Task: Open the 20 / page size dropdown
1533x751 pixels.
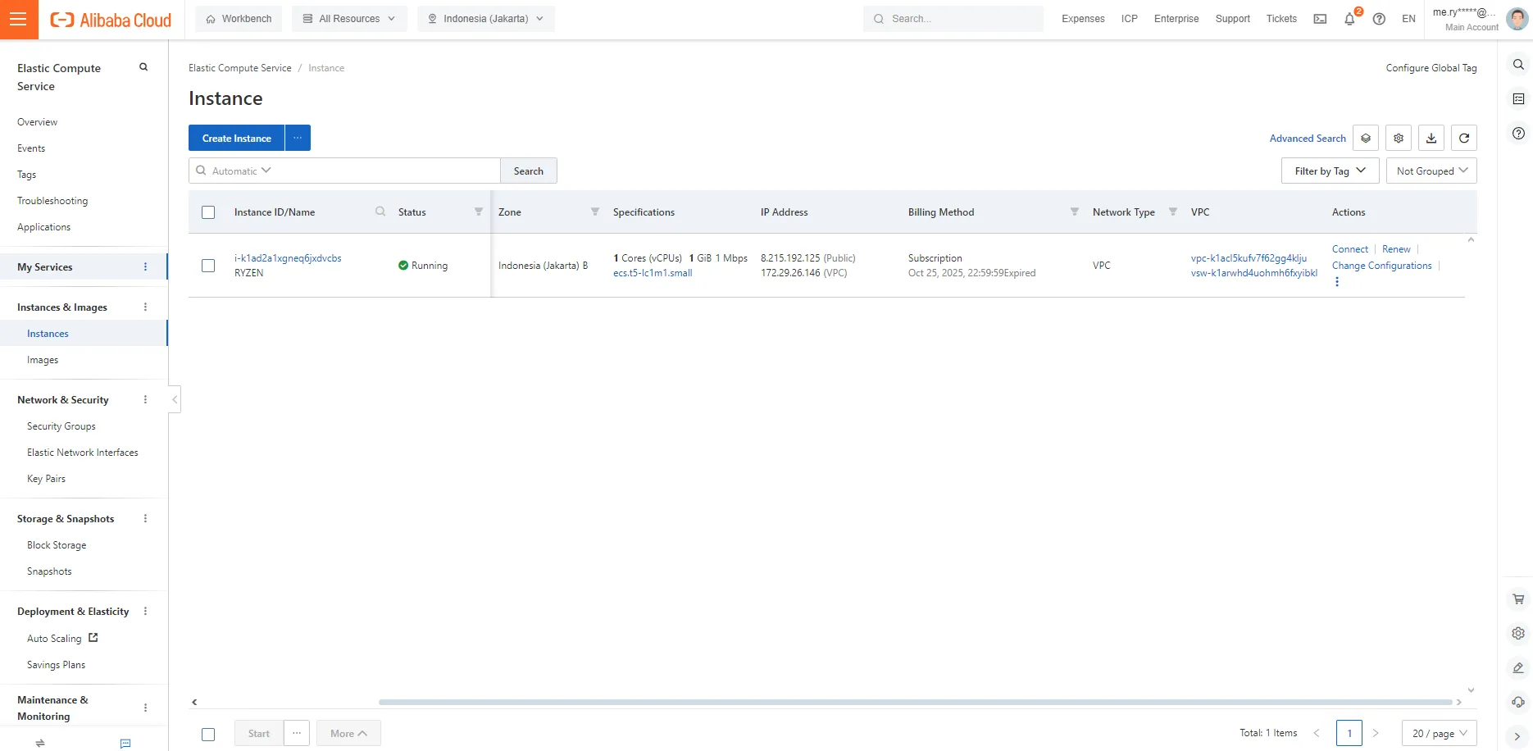Action: point(1439,734)
